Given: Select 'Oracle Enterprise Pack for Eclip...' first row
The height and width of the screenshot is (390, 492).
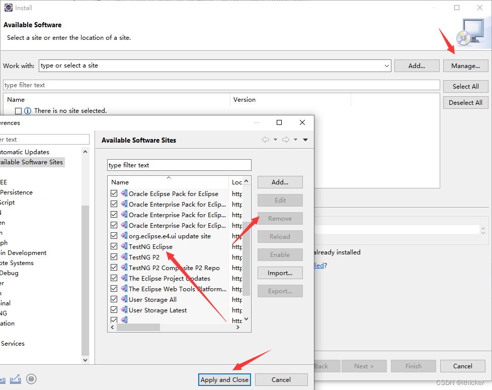Looking at the screenshot, I should click(177, 204).
